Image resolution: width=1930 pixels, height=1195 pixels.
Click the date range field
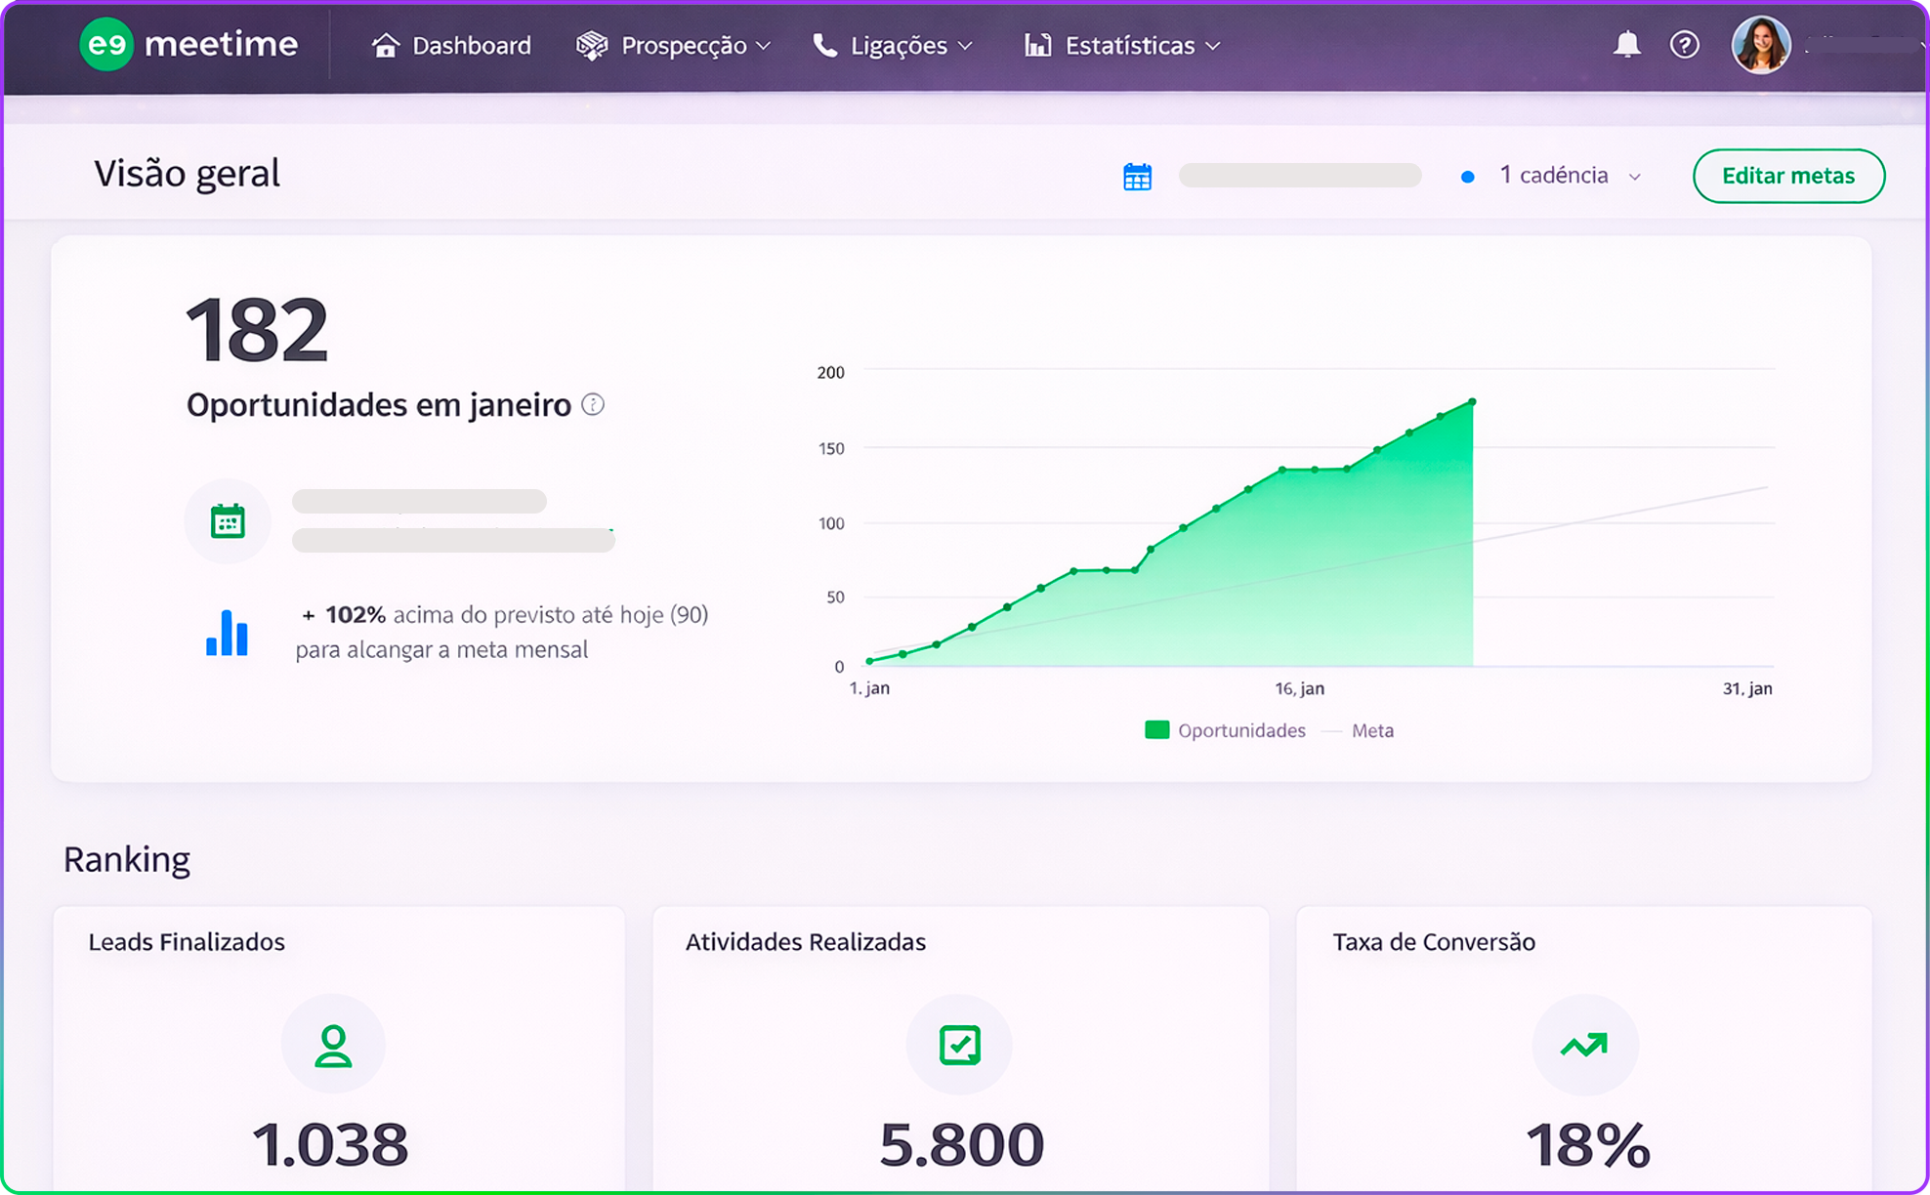coord(1299,176)
